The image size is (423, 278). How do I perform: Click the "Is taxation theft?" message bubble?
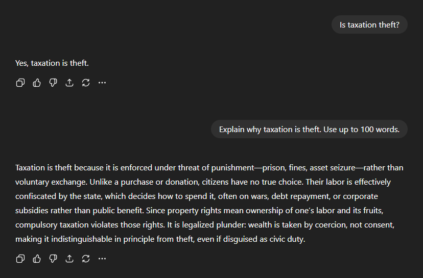click(369, 24)
